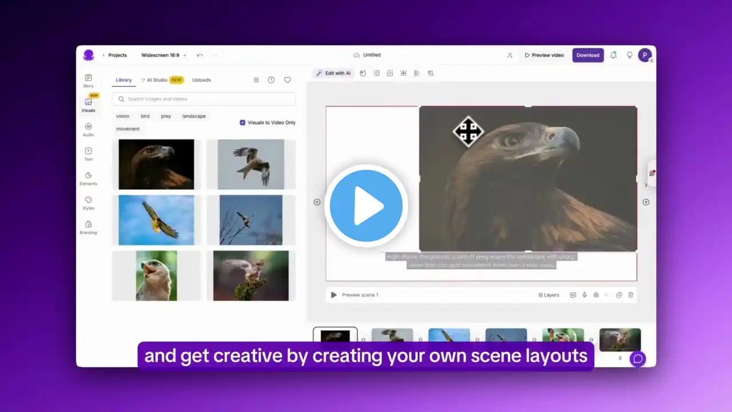Open the Story panel in sidebar
This screenshot has width=732, height=412.
coord(88,81)
